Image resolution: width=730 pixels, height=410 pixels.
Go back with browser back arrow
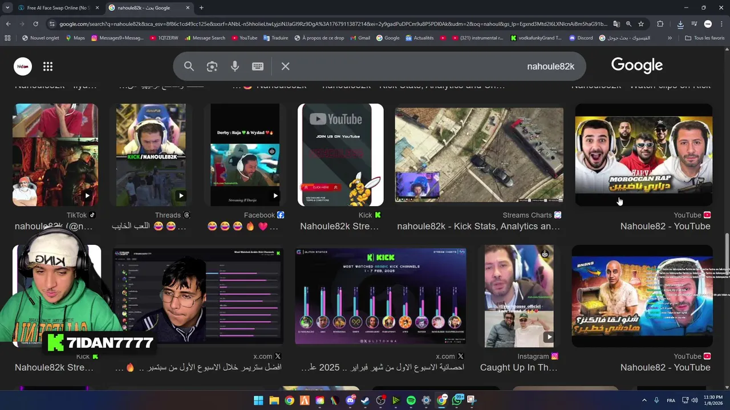click(8, 24)
